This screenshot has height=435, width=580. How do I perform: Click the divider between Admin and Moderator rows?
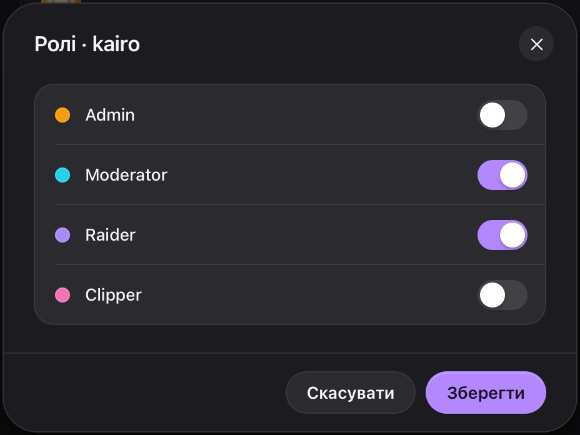coord(300,144)
